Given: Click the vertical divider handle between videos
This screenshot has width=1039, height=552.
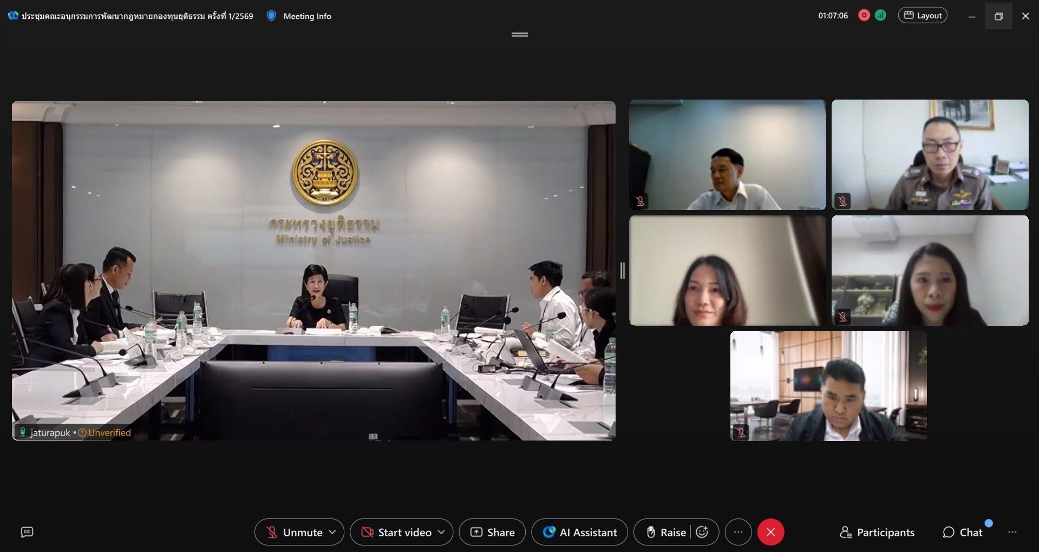Looking at the screenshot, I should pos(623,271).
